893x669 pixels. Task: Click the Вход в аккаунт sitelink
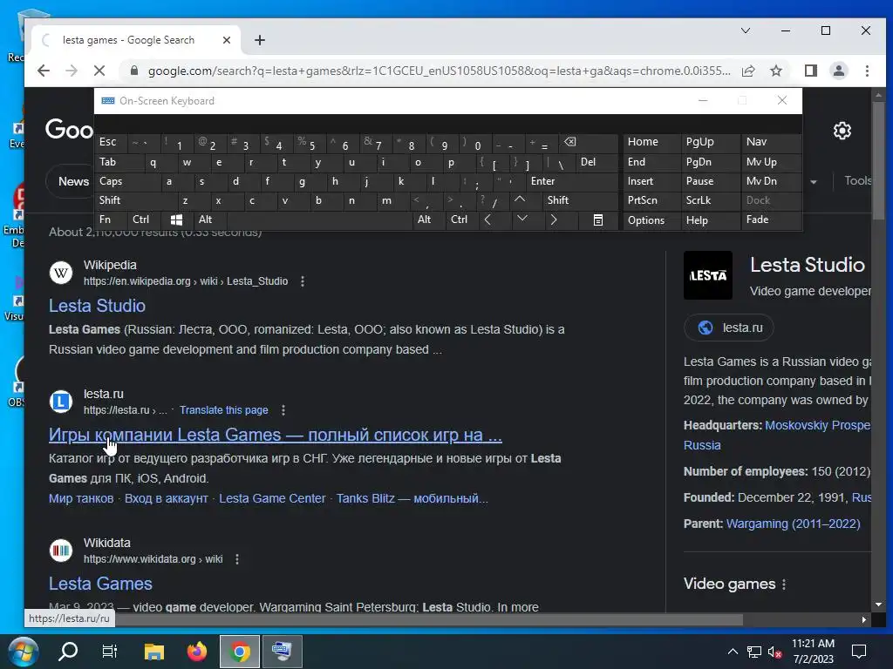pos(167,498)
